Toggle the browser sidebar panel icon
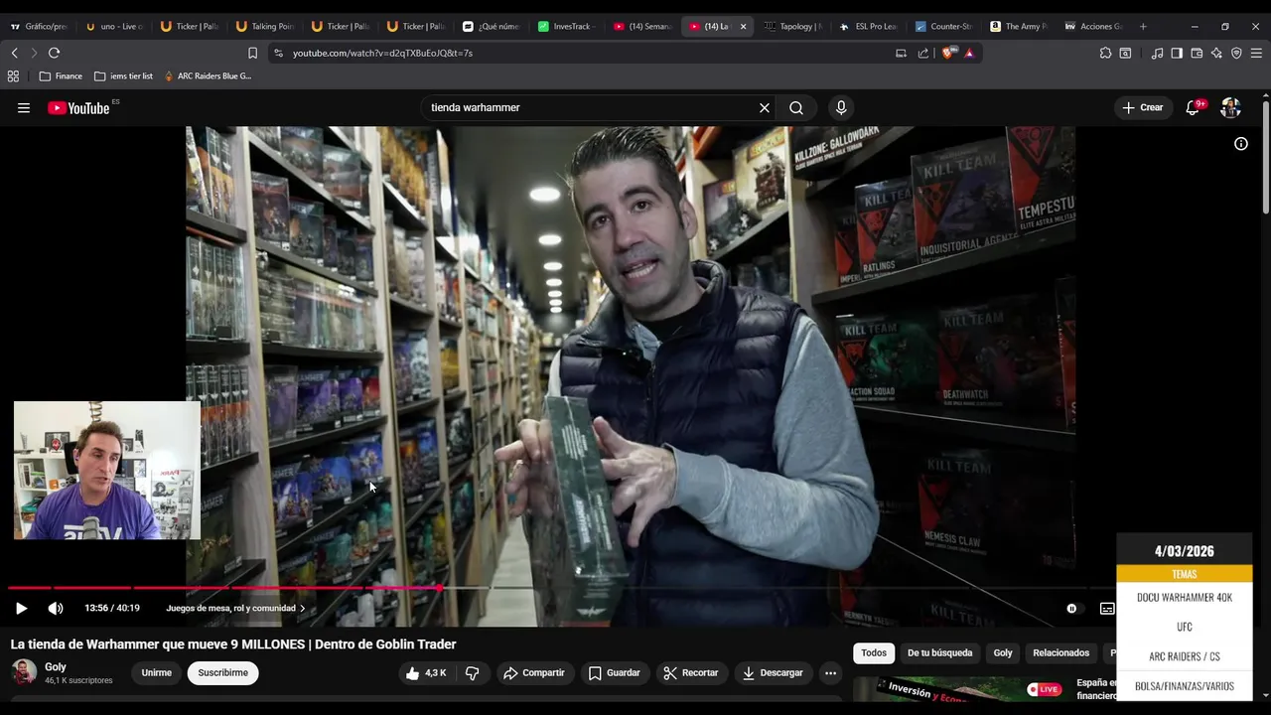 pyautogui.click(x=1177, y=53)
